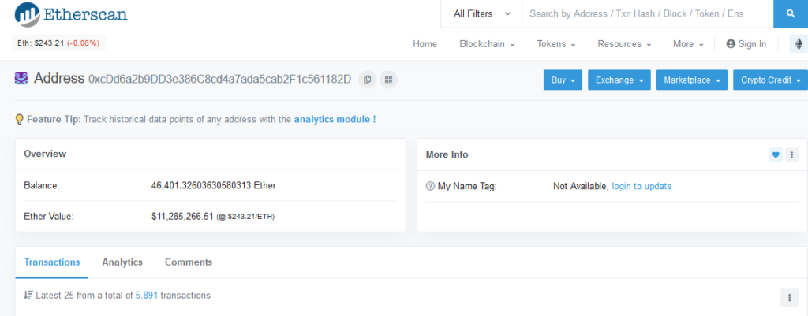Expand the More menu
808x316 pixels.
tap(688, 44)
